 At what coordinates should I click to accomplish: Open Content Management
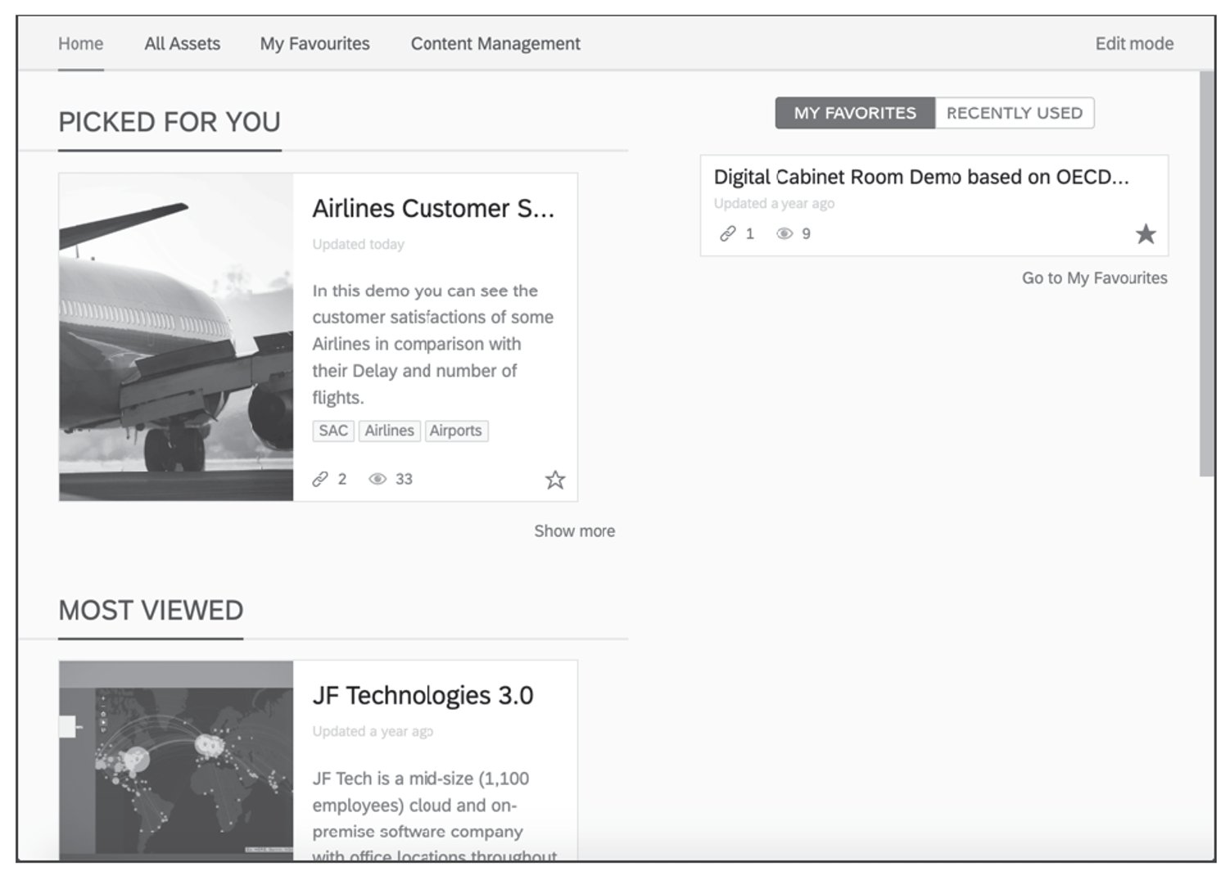[x=495, y=43]
